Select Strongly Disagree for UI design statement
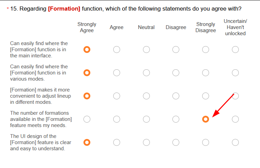 [206, 142]
